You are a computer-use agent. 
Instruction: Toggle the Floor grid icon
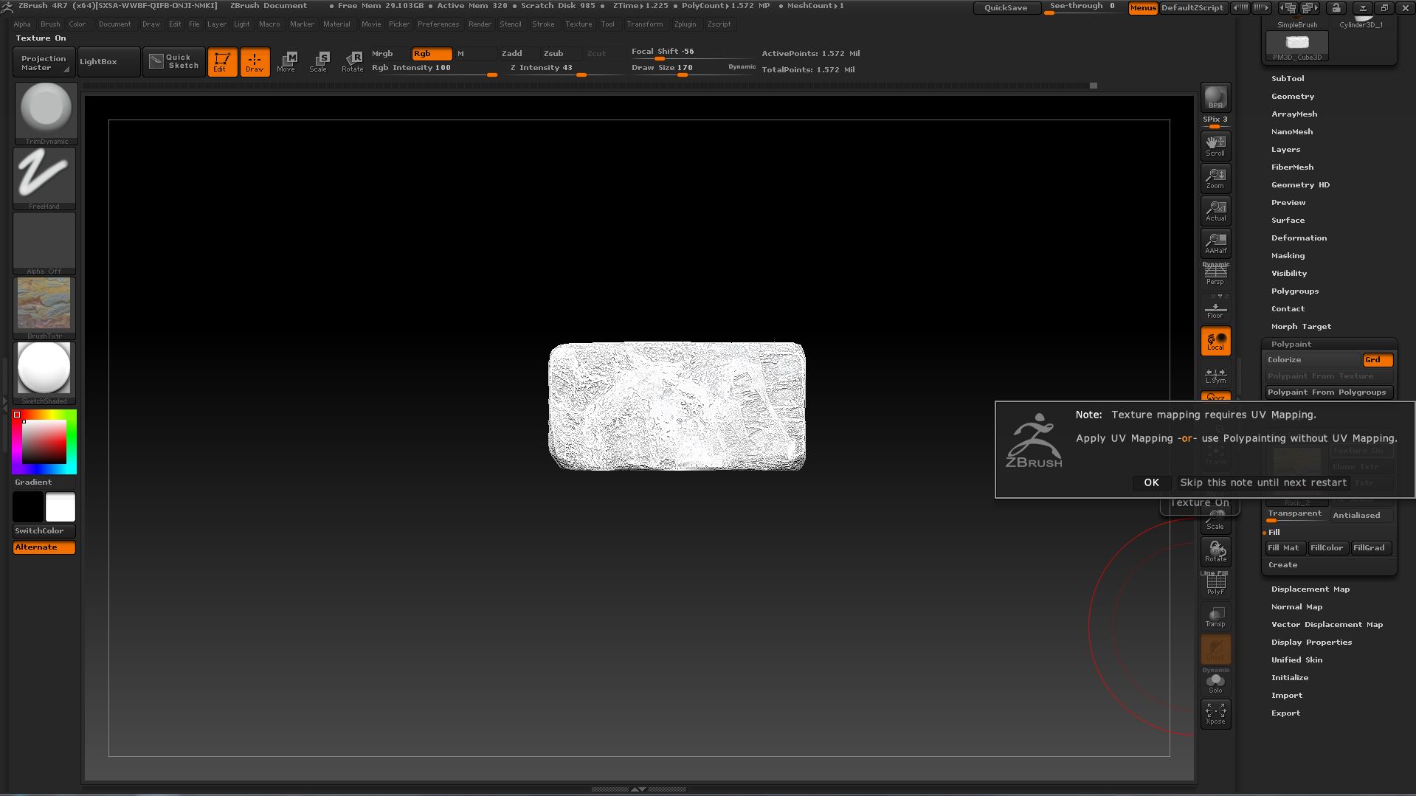pos(1215,307)
